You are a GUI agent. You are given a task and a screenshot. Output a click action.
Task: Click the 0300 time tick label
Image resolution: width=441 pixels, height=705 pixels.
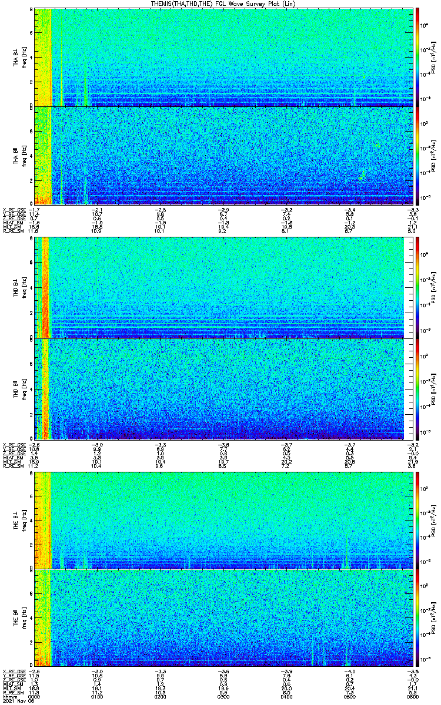223,697
